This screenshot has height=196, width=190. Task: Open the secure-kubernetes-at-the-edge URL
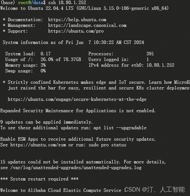[x=77, y=99]
